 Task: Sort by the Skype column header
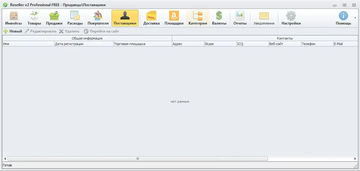pyautogui.click(x=220, y=44)
